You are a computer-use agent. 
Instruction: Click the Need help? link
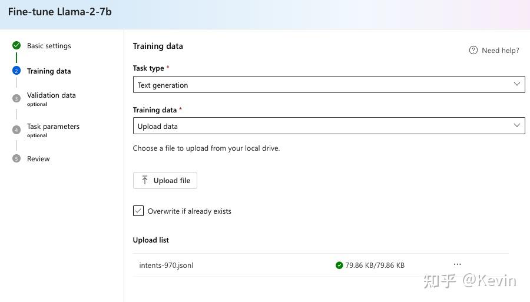tap(500, 51)
